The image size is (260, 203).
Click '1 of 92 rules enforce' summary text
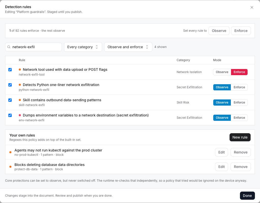37,31
